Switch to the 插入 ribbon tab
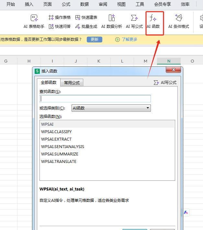The width and height of the screenshot is (203, 230). (x=29, y=5)
